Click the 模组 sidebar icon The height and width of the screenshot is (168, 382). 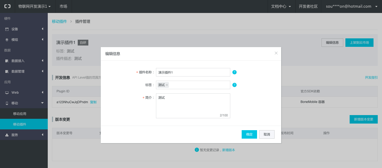pos(7,40)
